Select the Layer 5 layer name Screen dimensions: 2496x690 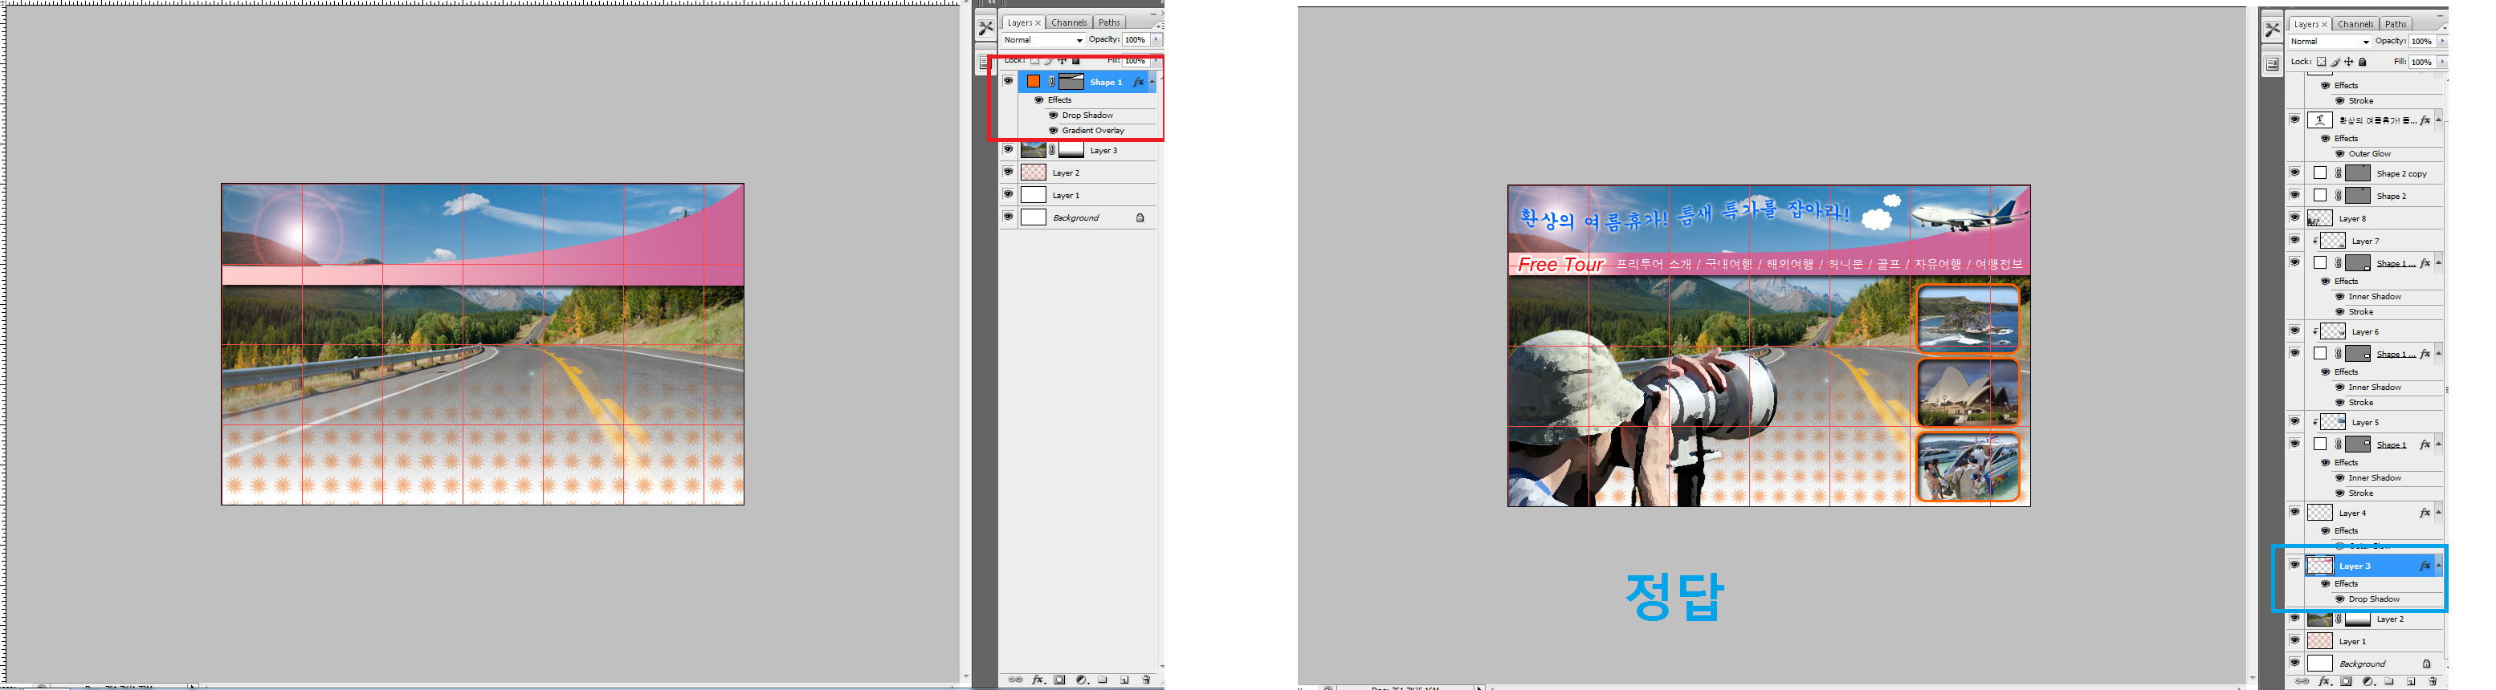click(2364, 423)
